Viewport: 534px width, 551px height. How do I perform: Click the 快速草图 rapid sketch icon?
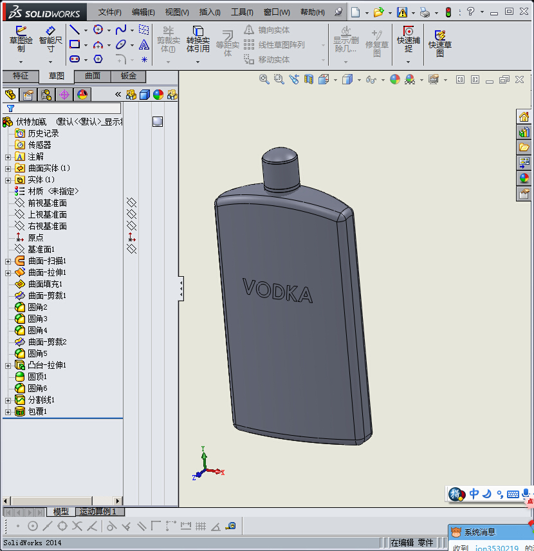tap(440, 41)
